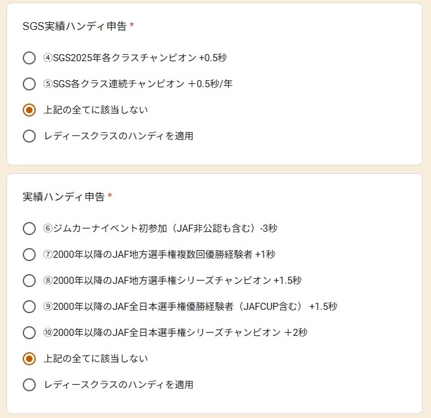Pick レディースクラス radio under SGS実績ハンディ申告
Viewport: 431px width, 418px height.
click(x=29, y=136)
